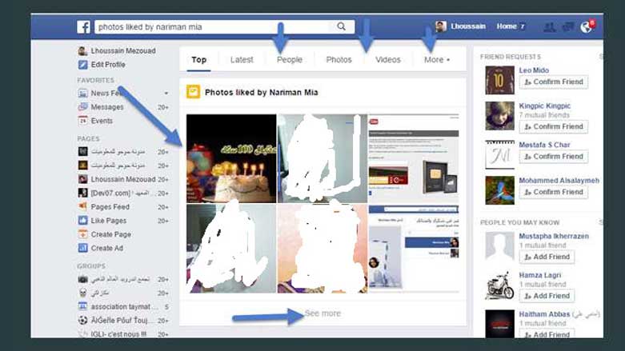
Task: Select the Latest tab
Action: click(x=242, y=60)
